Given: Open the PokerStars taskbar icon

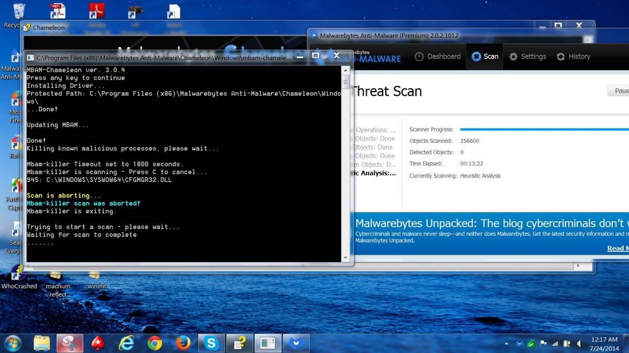Looking at the screenshot, I should pos(99,343).
